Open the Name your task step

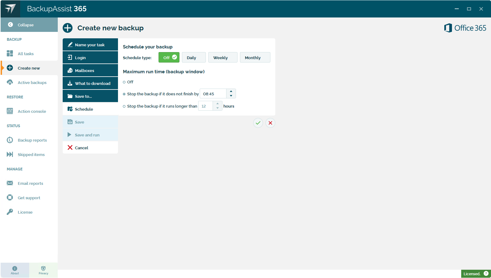click(90, 44)
